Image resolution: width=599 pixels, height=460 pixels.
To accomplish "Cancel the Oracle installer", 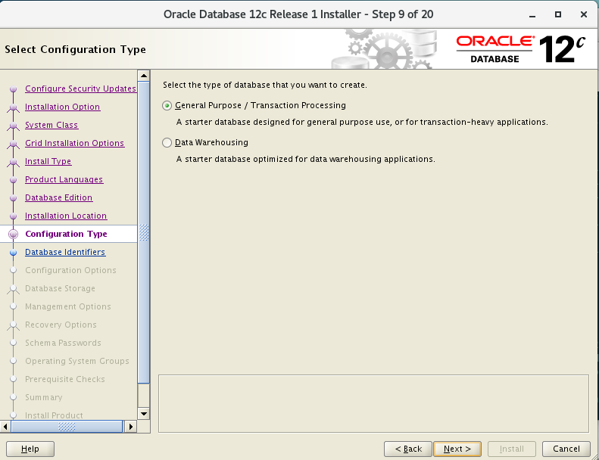I will pyautogui.click(x=566, y=449).
